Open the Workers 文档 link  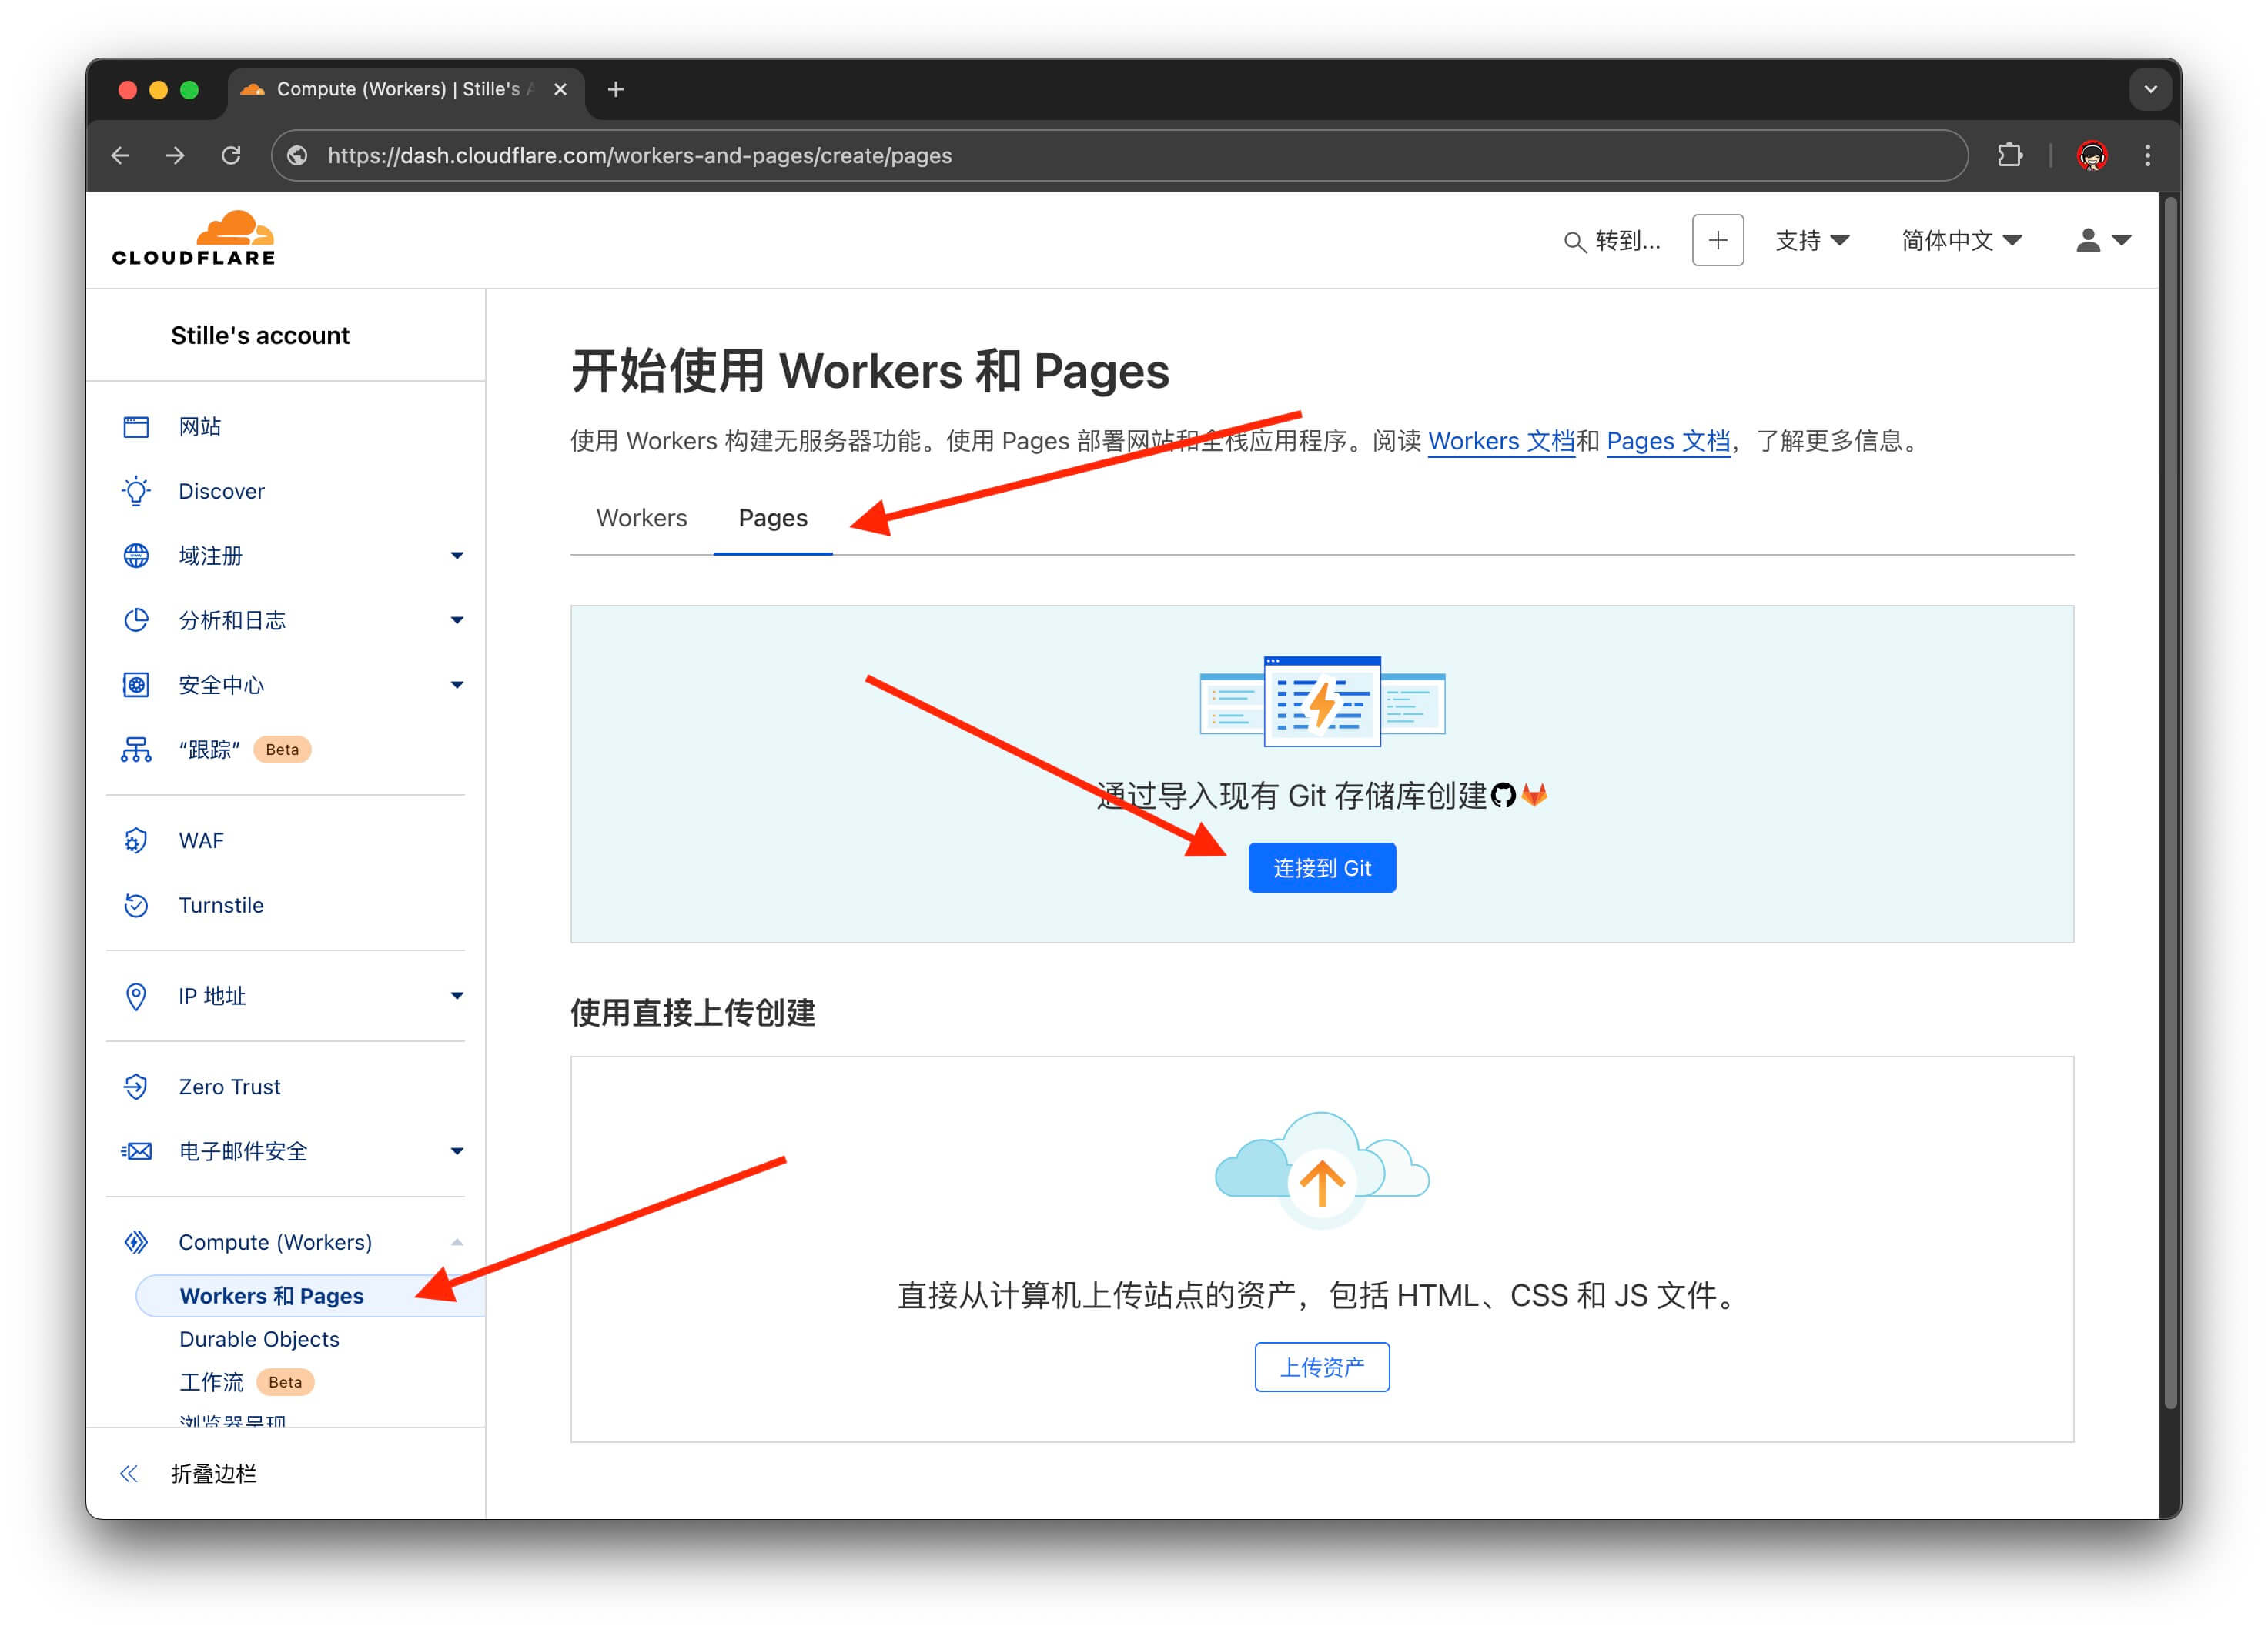pyautogui.click(x=1501, y=441)
